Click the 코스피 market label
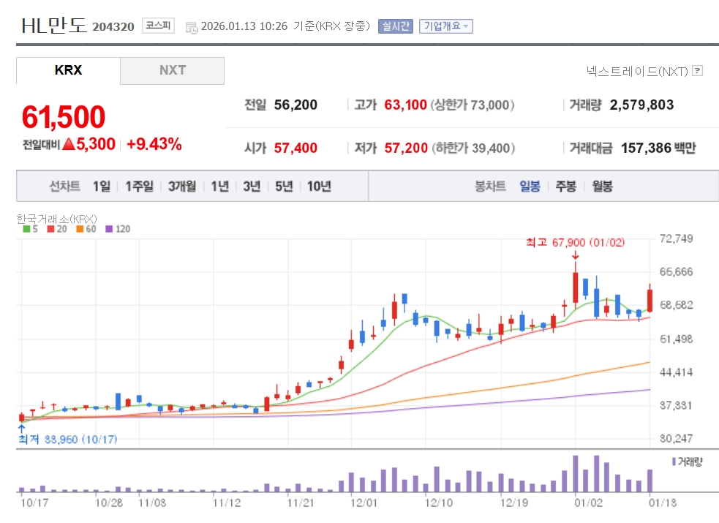The image size is (719, 523). click(x=158, y=25)
